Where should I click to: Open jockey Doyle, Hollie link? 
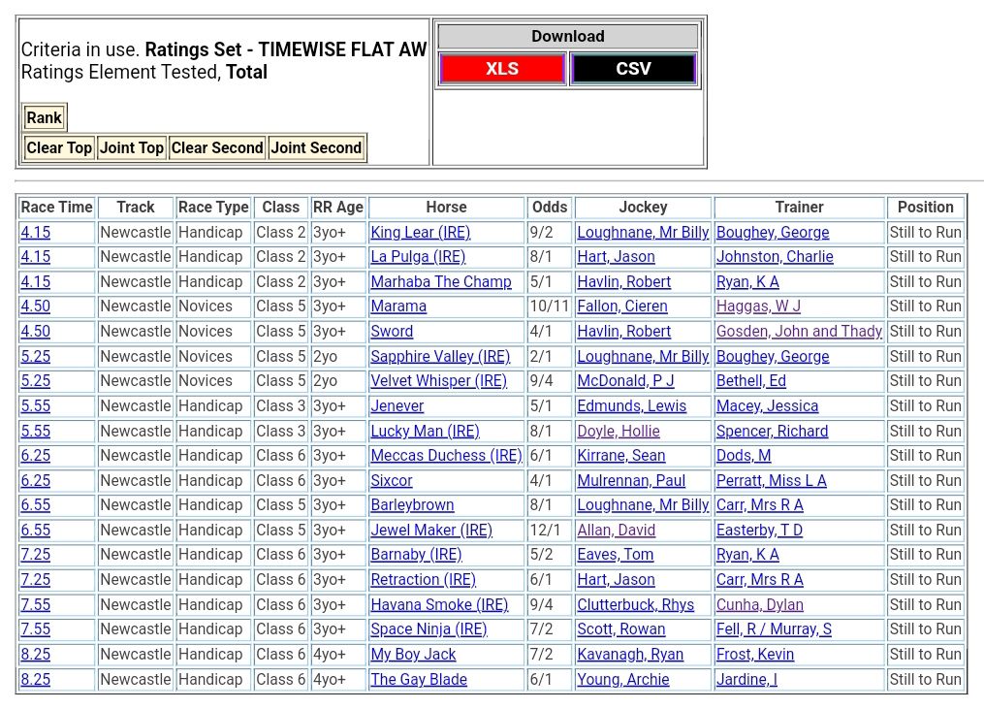click(618, 432)
